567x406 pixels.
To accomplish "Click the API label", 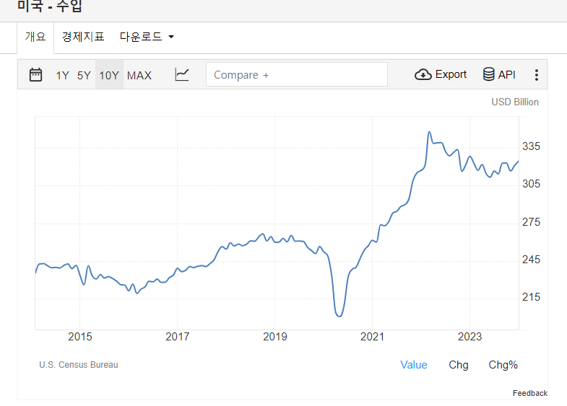I will tap(506, 75).
